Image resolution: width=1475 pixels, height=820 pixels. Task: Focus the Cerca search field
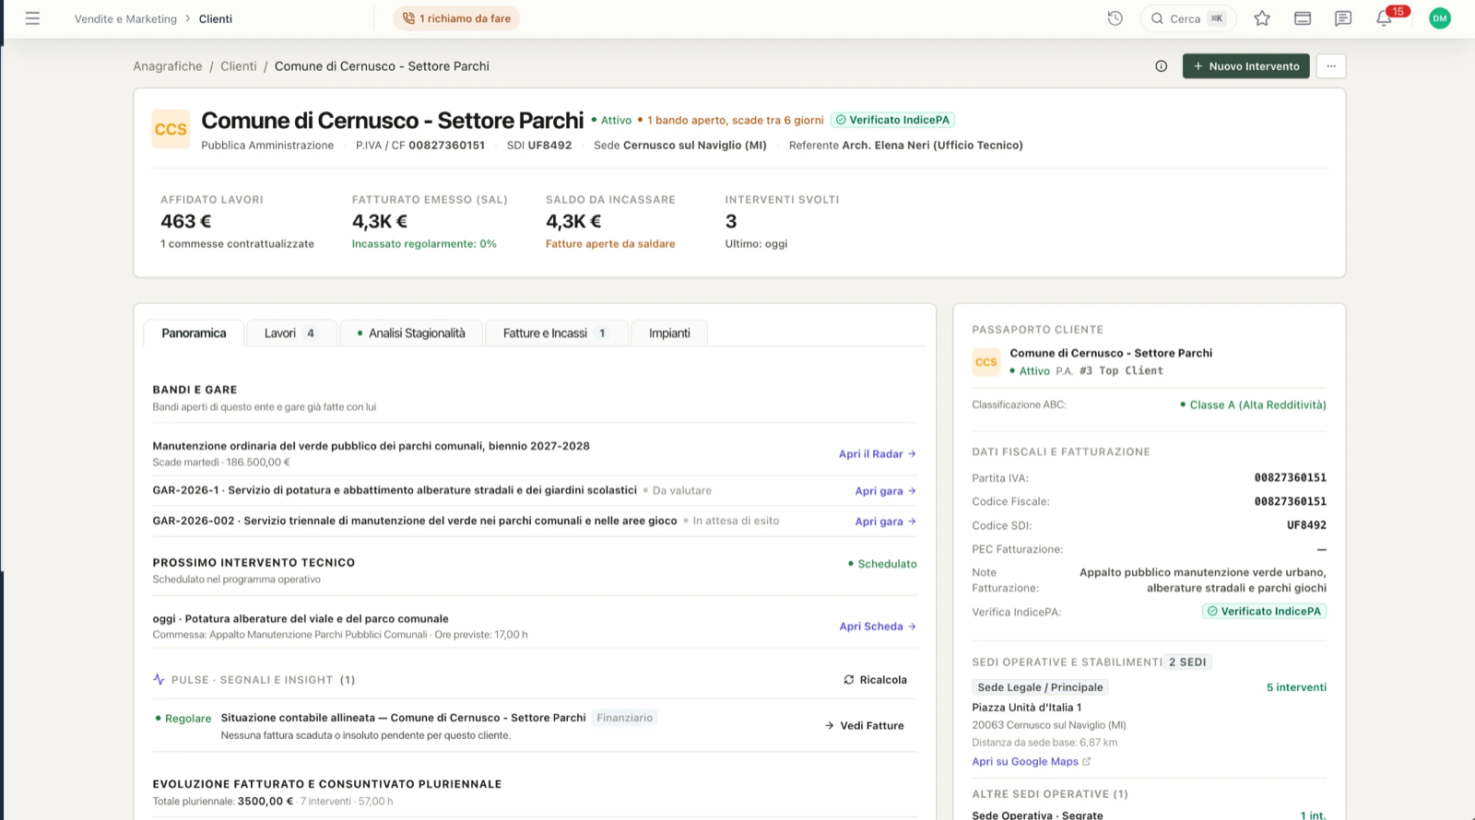click(1188, 18)
